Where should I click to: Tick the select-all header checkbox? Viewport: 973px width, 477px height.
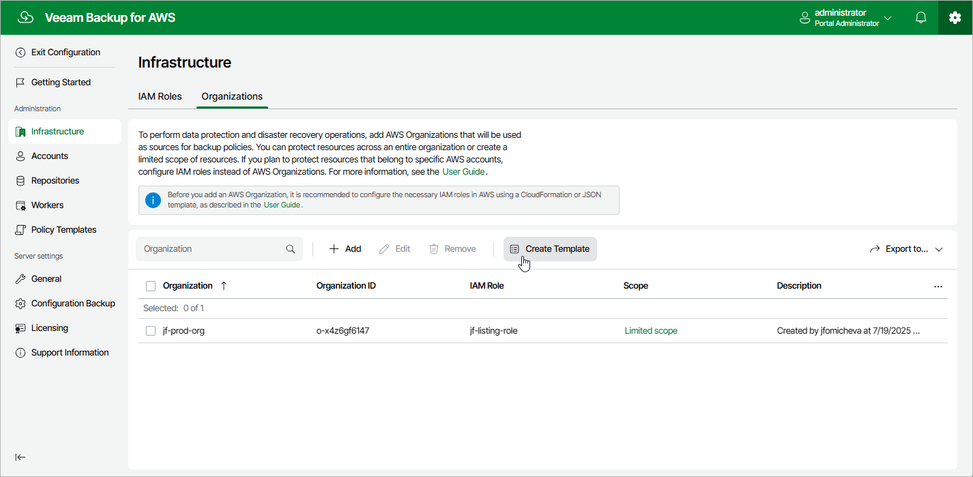(x=151, y=286)
